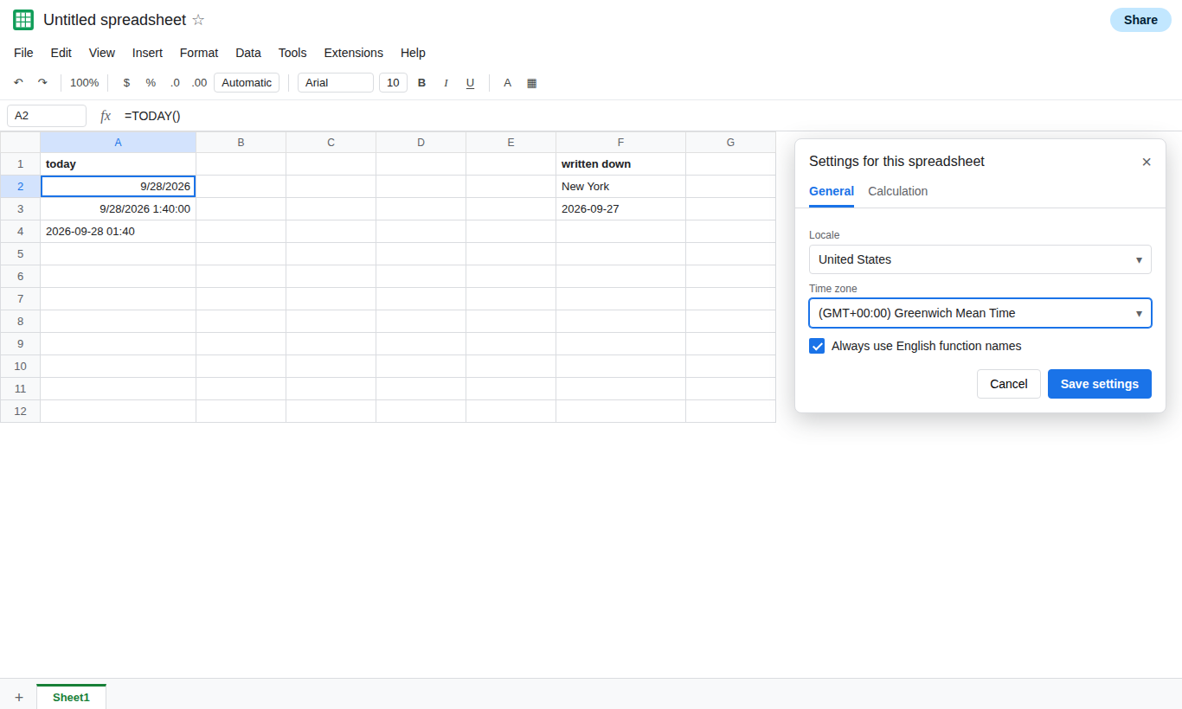Decrease decimal places (.0)
Viewport: 1182px width, 709px height.
(x=175, y=83)
